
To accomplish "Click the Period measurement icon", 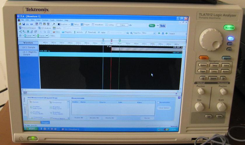I will coord(34,102).
